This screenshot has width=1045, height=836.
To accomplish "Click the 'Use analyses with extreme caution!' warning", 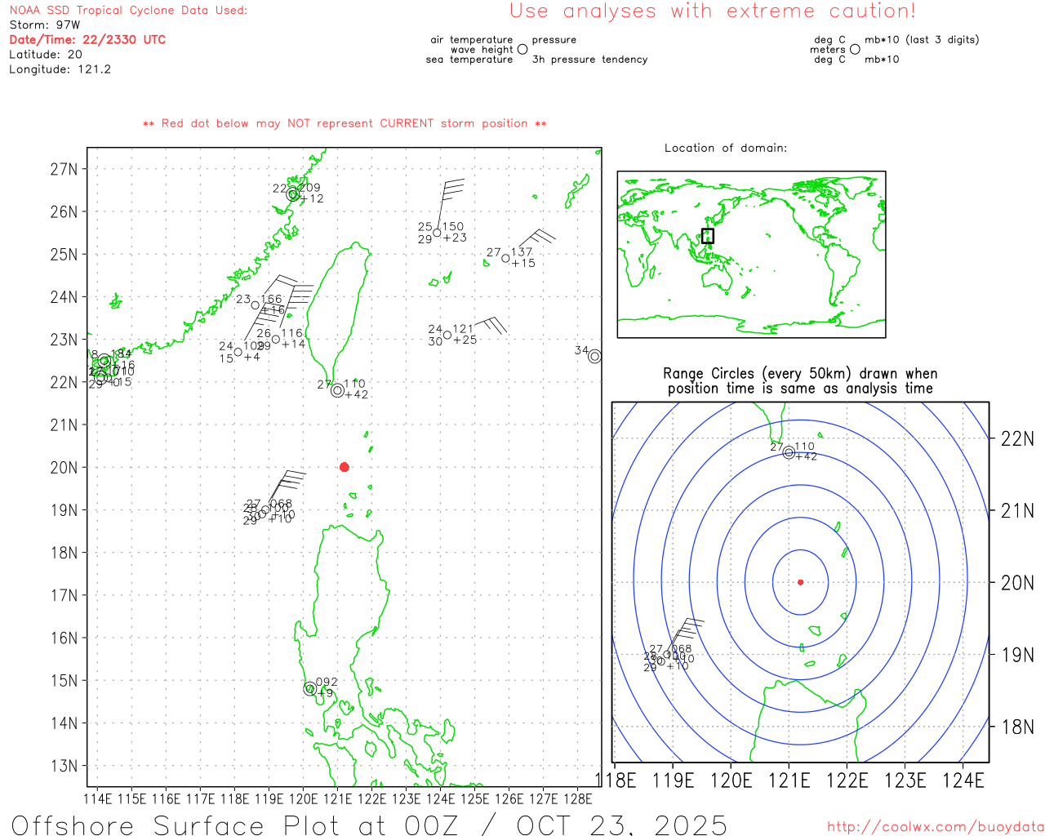I will pos(713,11).
